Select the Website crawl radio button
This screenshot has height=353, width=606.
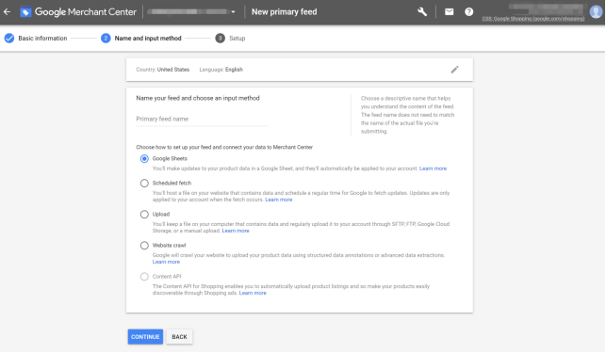pyautogui.click(x=144, y=246)
